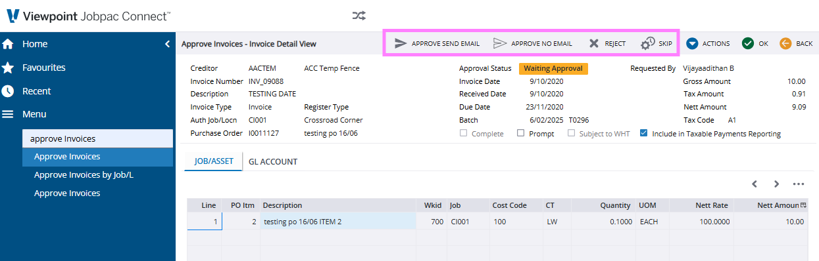
Task: Click the Requested By name Vijayaadithan B
Action: 708,68
